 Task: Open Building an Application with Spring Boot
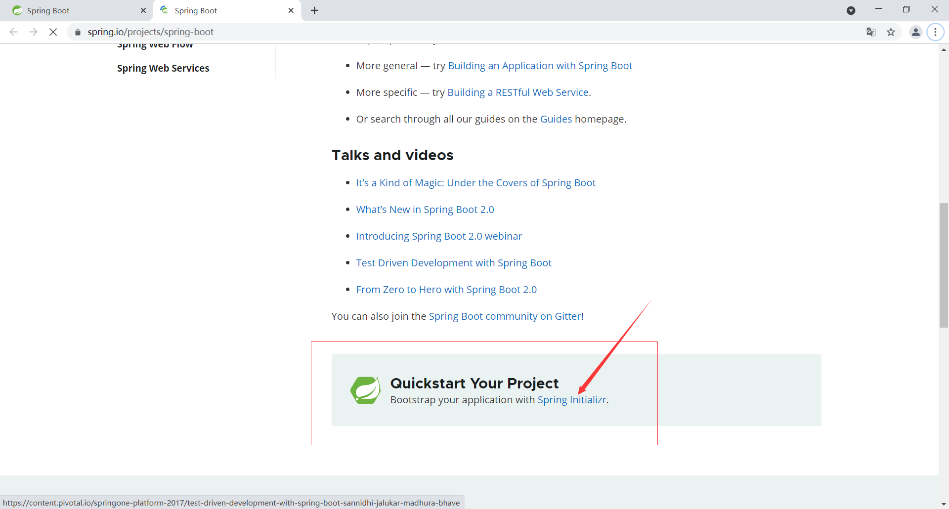coord(540,66)
